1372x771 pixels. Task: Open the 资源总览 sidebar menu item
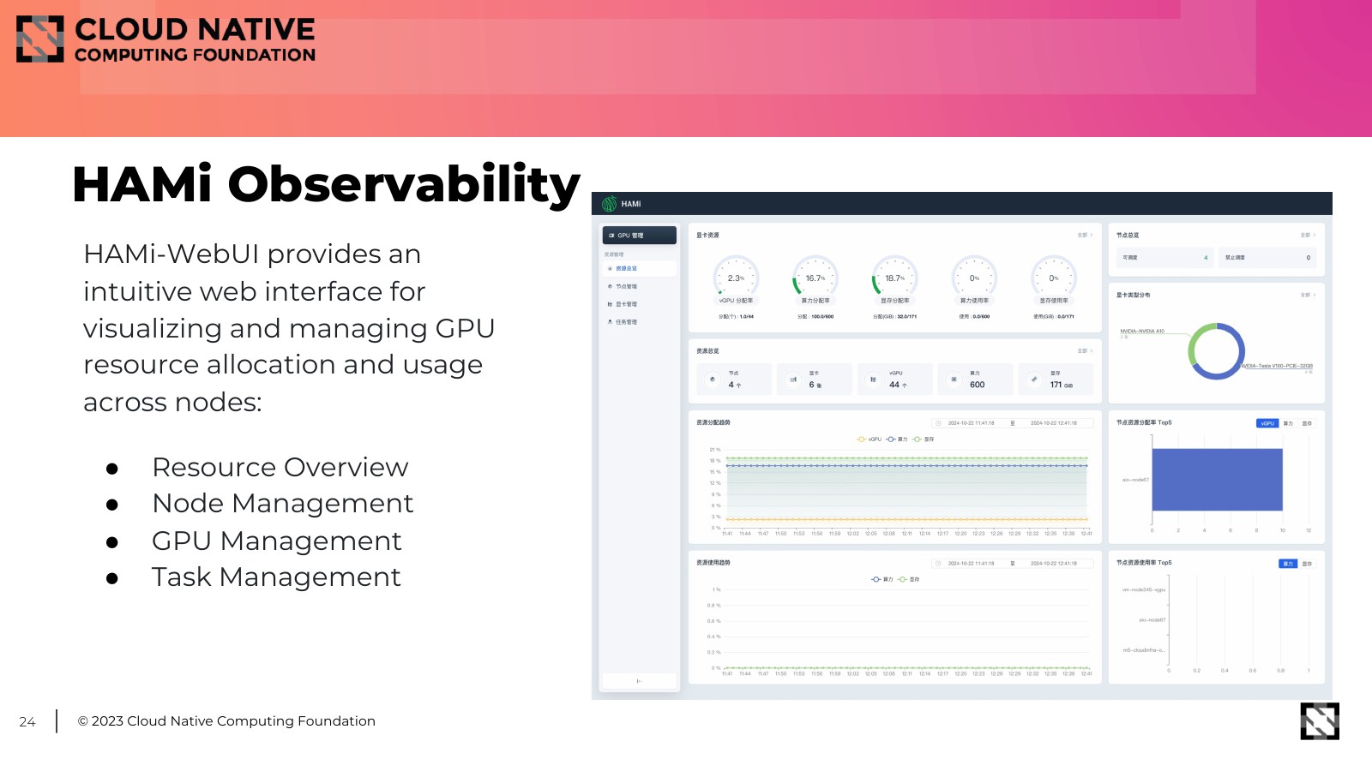click(640, 269)
